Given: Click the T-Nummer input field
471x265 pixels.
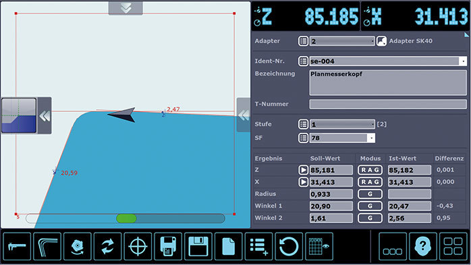Looking at the screenshot, I should click(388, 104).
